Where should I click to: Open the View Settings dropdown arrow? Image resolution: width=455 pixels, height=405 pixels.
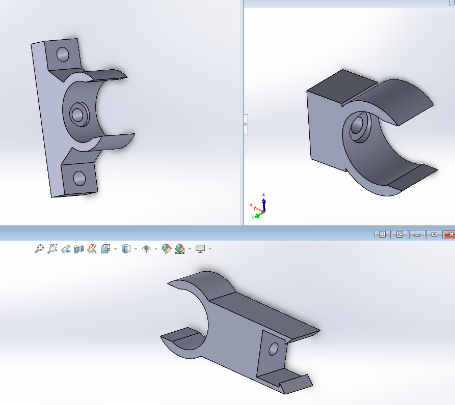[x=209, y=249]
